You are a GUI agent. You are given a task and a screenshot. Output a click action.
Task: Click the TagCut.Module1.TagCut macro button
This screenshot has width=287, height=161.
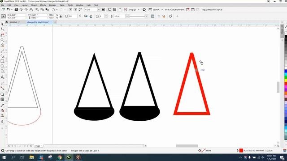point(212,10)
